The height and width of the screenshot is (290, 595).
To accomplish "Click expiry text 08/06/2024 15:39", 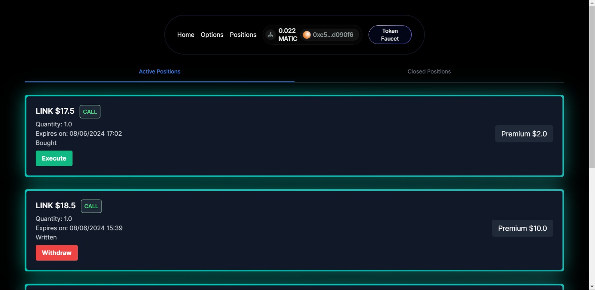I will 96,228.
